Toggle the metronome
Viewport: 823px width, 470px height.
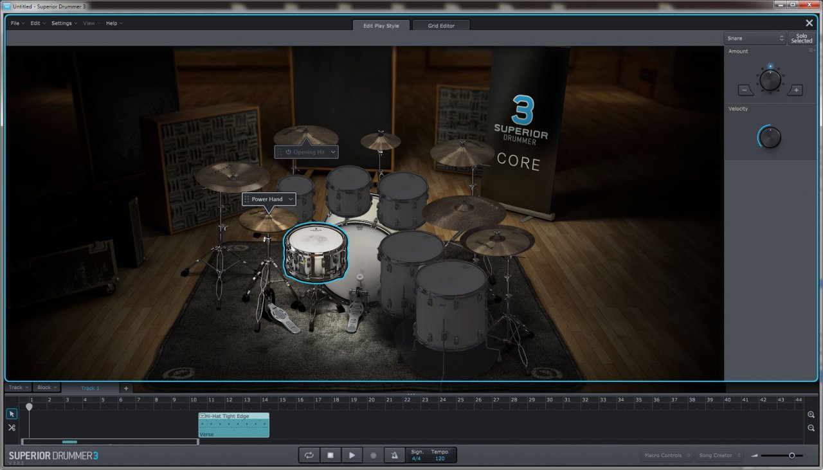tap(394, 455)
